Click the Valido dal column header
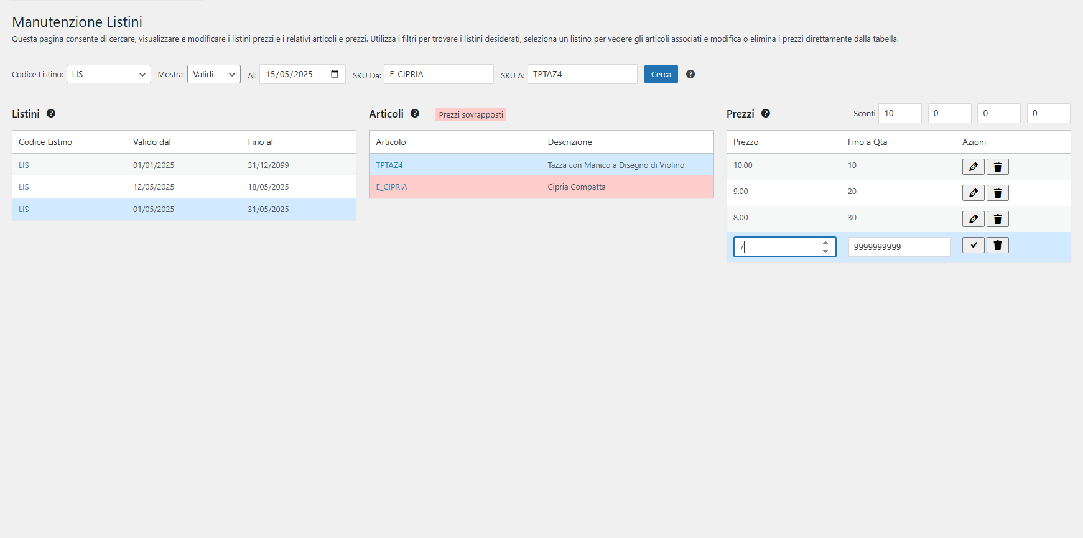 (152, 142)
